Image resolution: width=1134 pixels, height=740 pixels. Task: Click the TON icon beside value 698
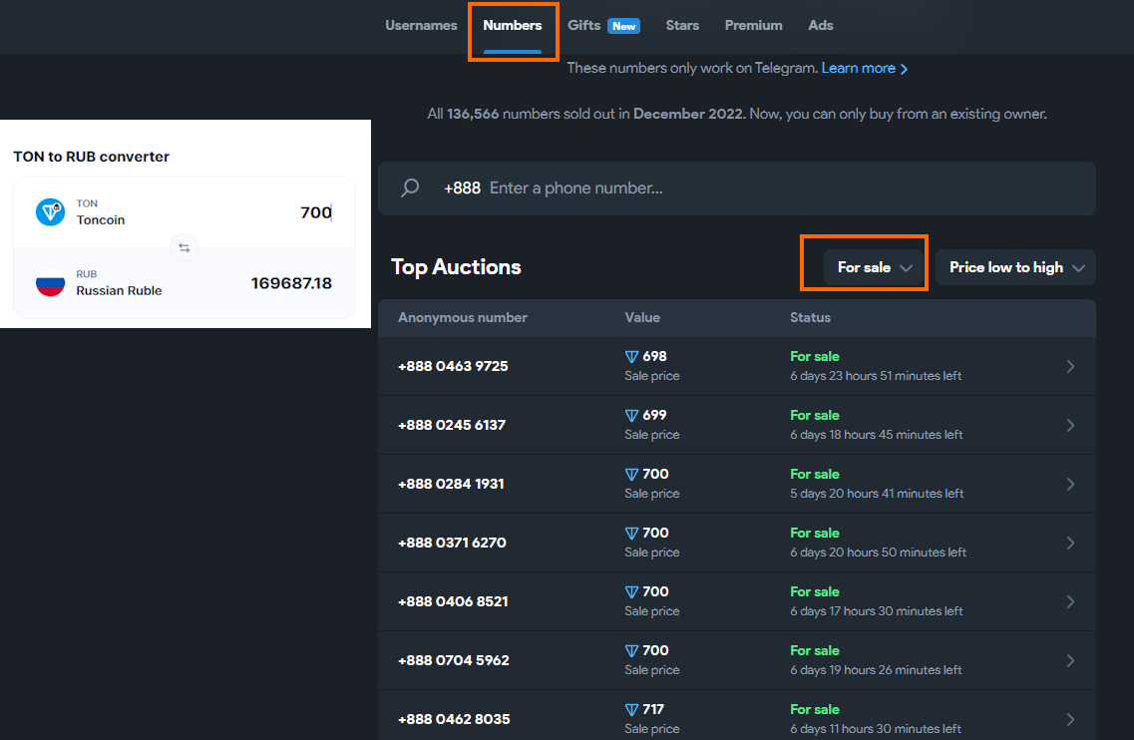click(631, 357)
